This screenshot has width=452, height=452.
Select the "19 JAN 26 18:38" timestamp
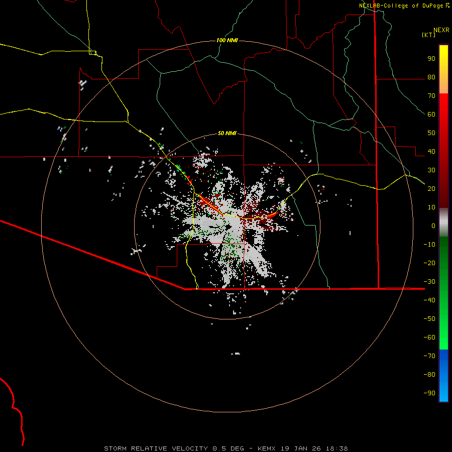[313, 448]
